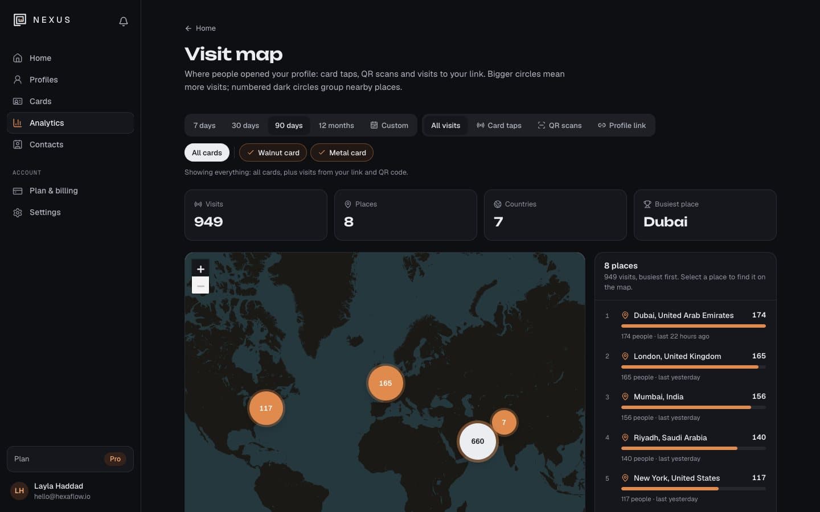Filter by Card taps
The height and width of the screenshot is (512, 820).
[499, 125]
